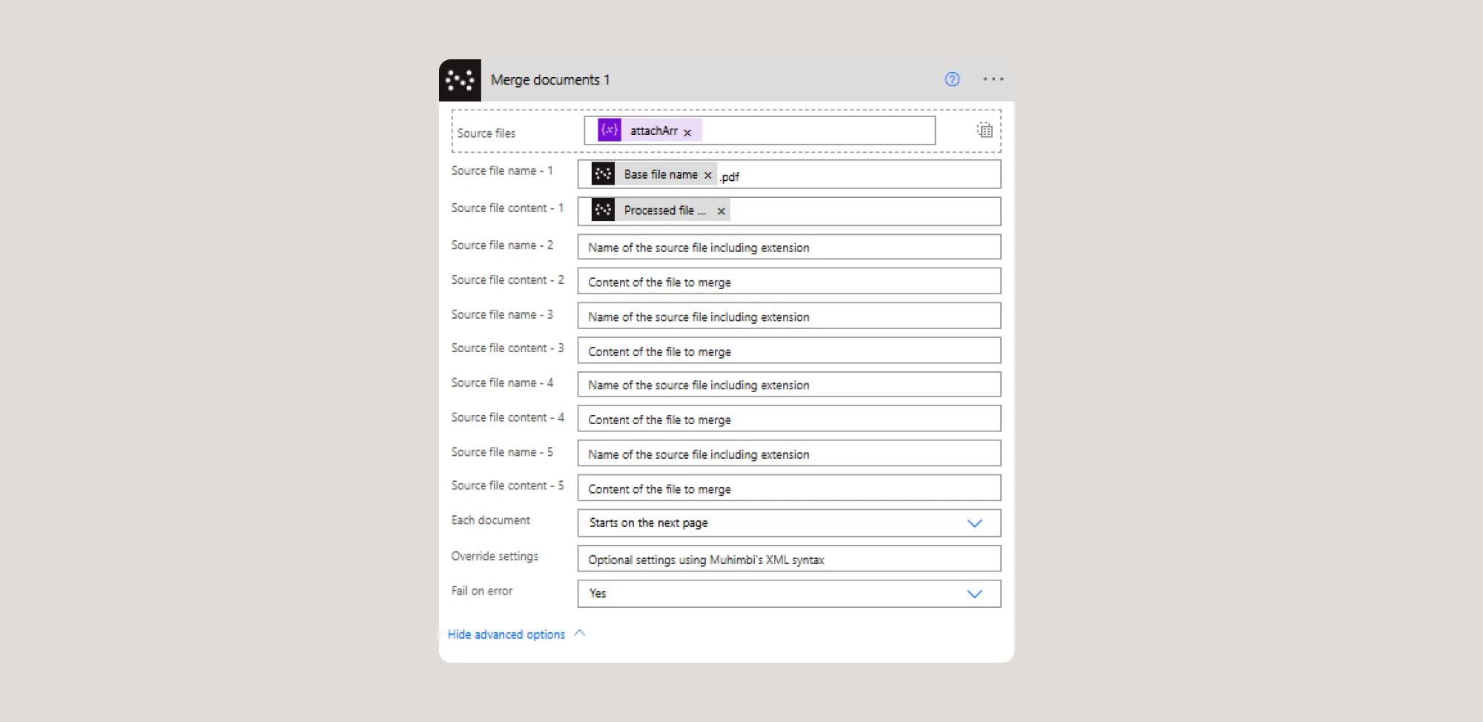The width and height of the screenshot is (1483, 722).
Task: Click the Merge documents 1 title
Action: (549, 80)
